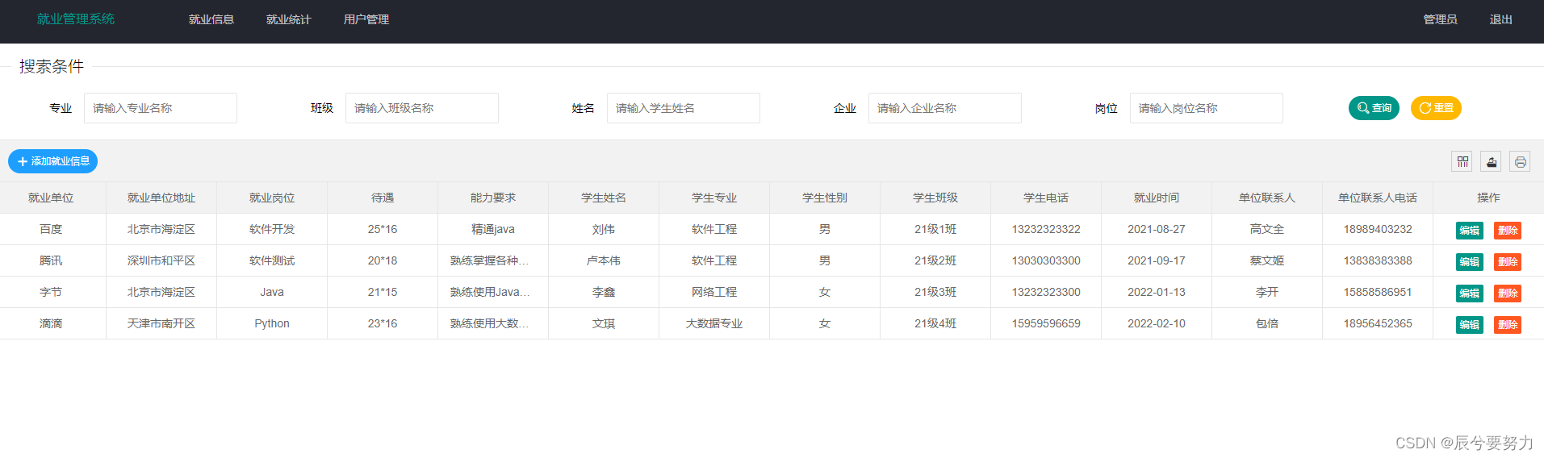Screen dimensions: 1544x458
Task: Click the 重置 reset button
Action: click(1436, 108)
